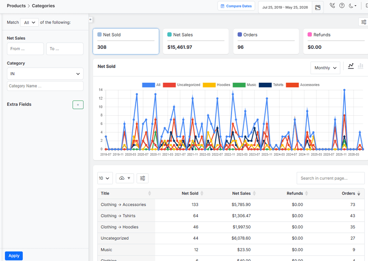
Task: Open the Match All dropdown
Action: click(29, 22)
